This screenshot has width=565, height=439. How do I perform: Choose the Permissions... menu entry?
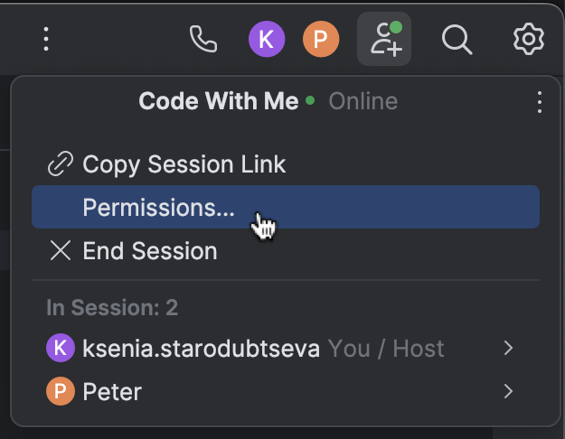pos(286,207)
